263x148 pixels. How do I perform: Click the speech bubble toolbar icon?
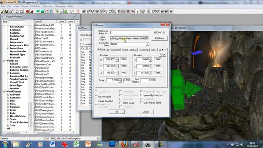click(x=72, y=11)
